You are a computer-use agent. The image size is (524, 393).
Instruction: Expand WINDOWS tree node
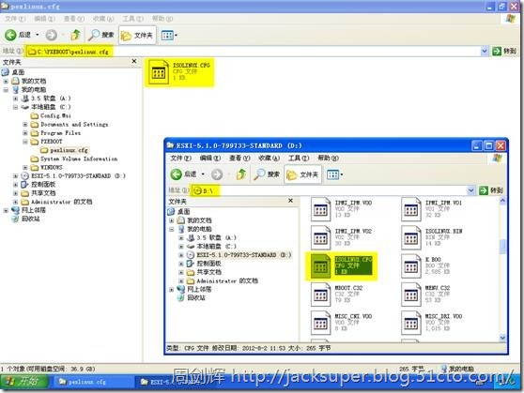coord(25,167)
